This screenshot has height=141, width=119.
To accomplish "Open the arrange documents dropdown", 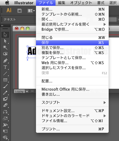I will [x=31, y=11].
